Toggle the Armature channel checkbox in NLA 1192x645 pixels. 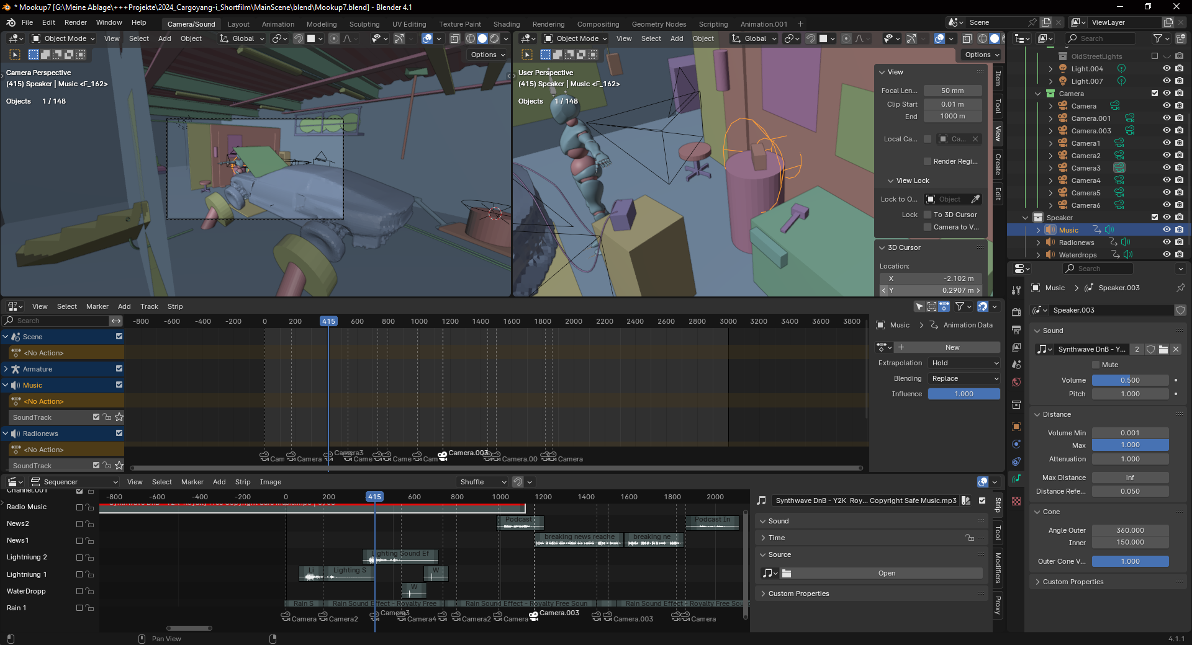click(119, 368)
